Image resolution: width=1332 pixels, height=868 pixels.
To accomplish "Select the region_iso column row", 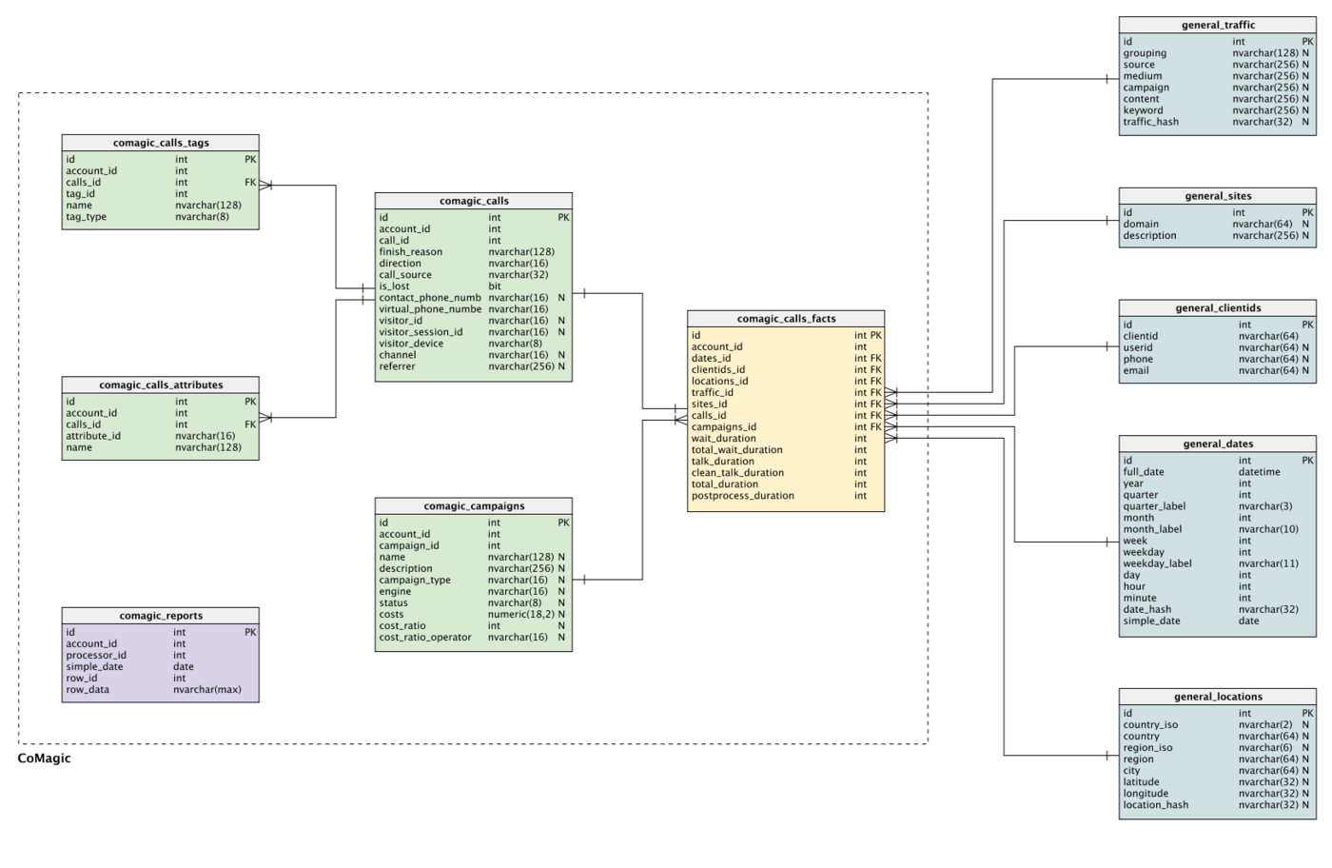I will pos(1218,748).
